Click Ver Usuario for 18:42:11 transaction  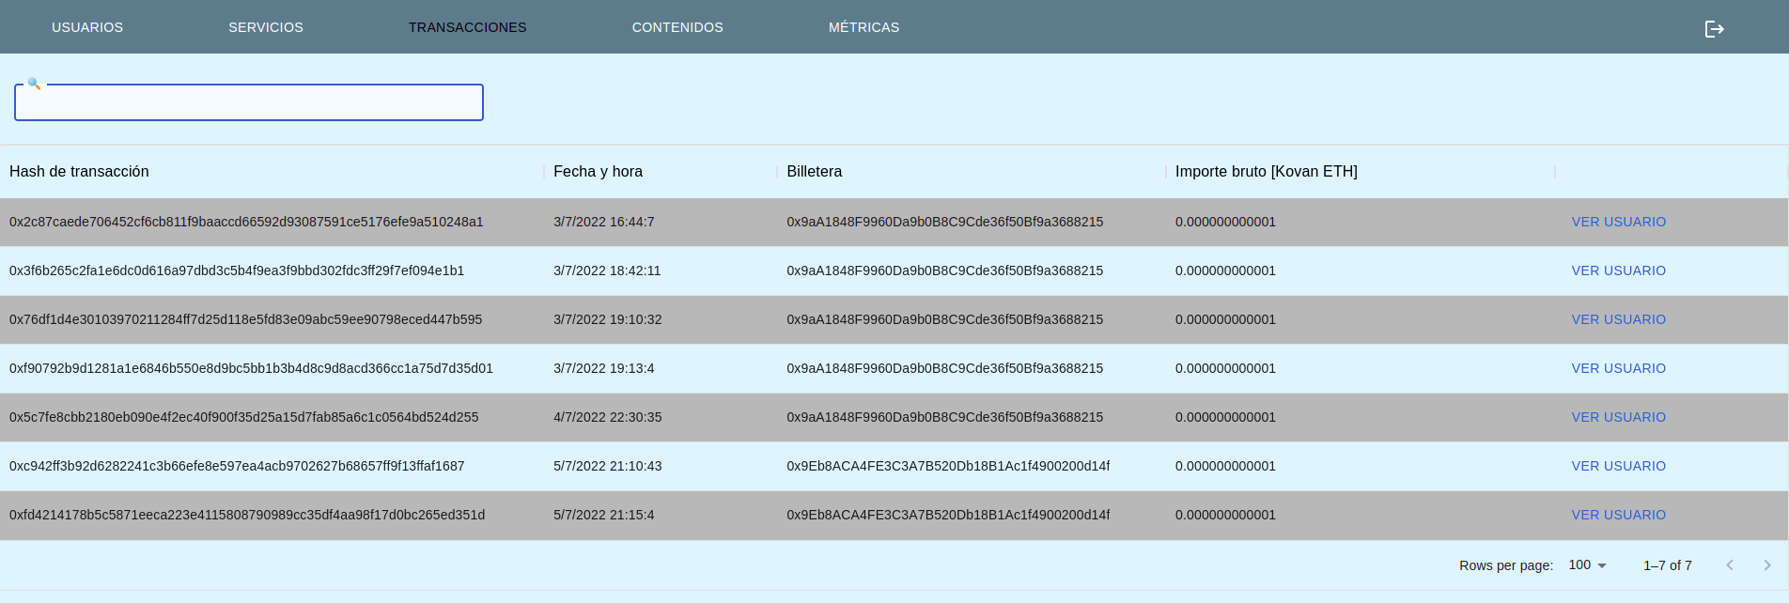tap(1618, 271)
